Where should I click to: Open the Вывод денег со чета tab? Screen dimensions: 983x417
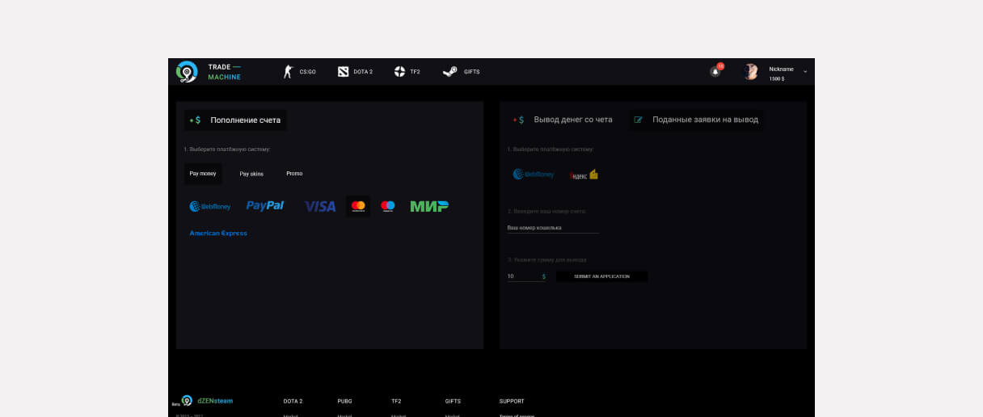(x=563, y=120)
